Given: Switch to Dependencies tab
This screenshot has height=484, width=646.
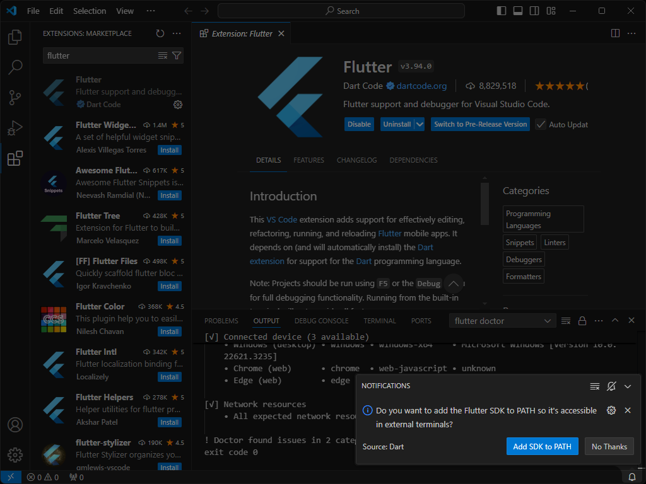Looking at the screenshot, I should [413, 160].
